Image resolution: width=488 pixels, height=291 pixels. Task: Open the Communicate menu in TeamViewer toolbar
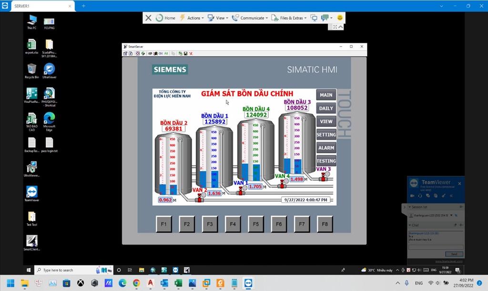[x=250, y=18]
